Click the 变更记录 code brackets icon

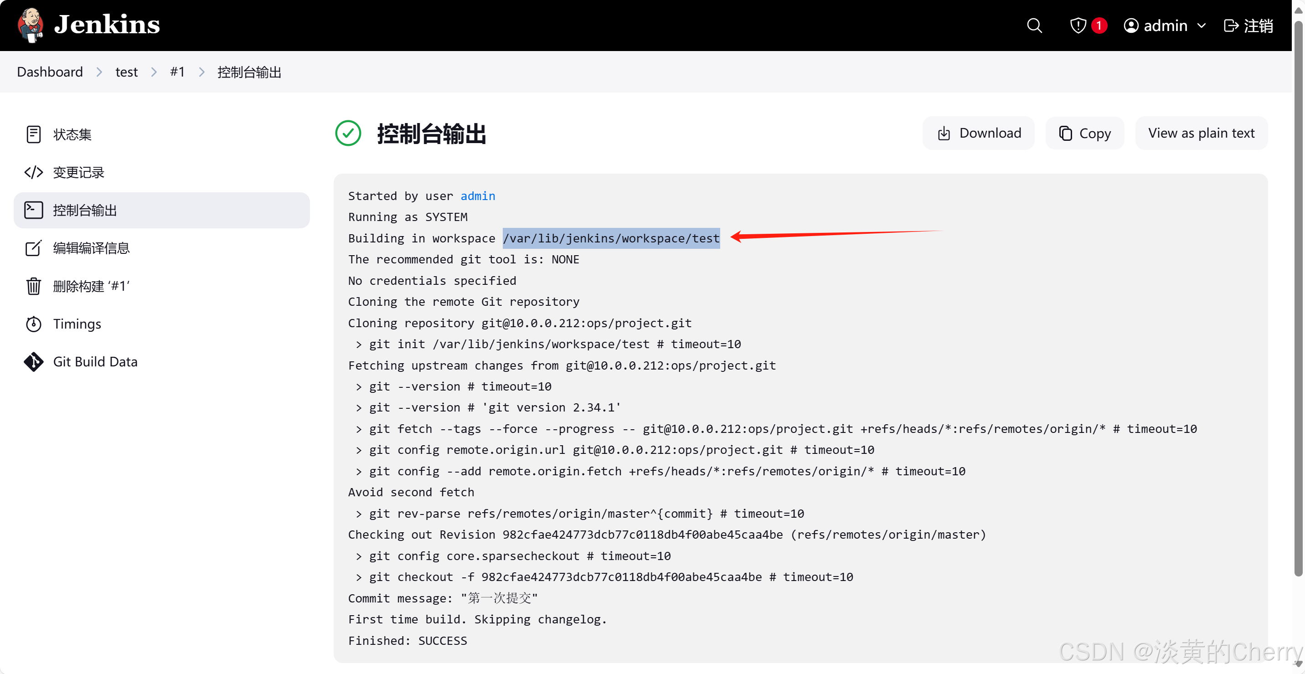coord(33,172)
